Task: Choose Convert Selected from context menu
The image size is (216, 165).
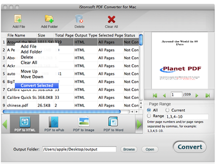Action: 37,86
